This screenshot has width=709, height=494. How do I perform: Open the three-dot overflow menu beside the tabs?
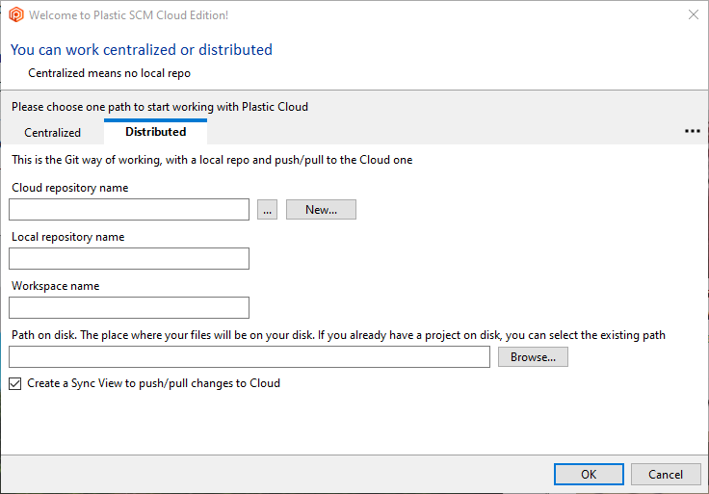[x=692, y=131]
